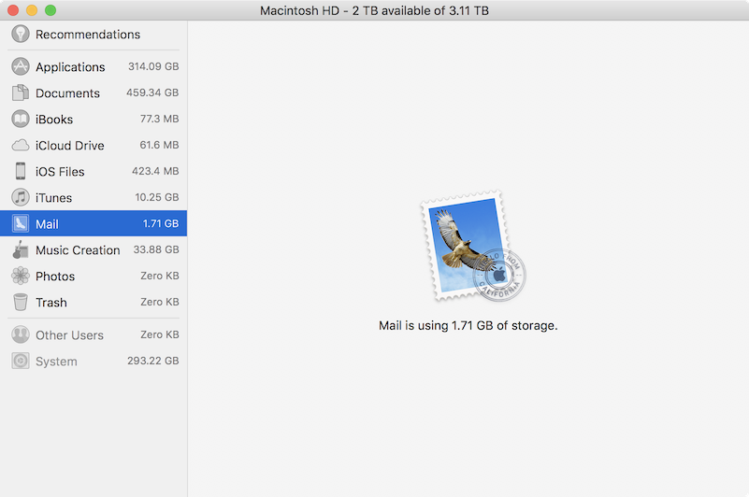Click the Music Creation guitar icon
Screen dimensions: 749x497
coord(21,249)
